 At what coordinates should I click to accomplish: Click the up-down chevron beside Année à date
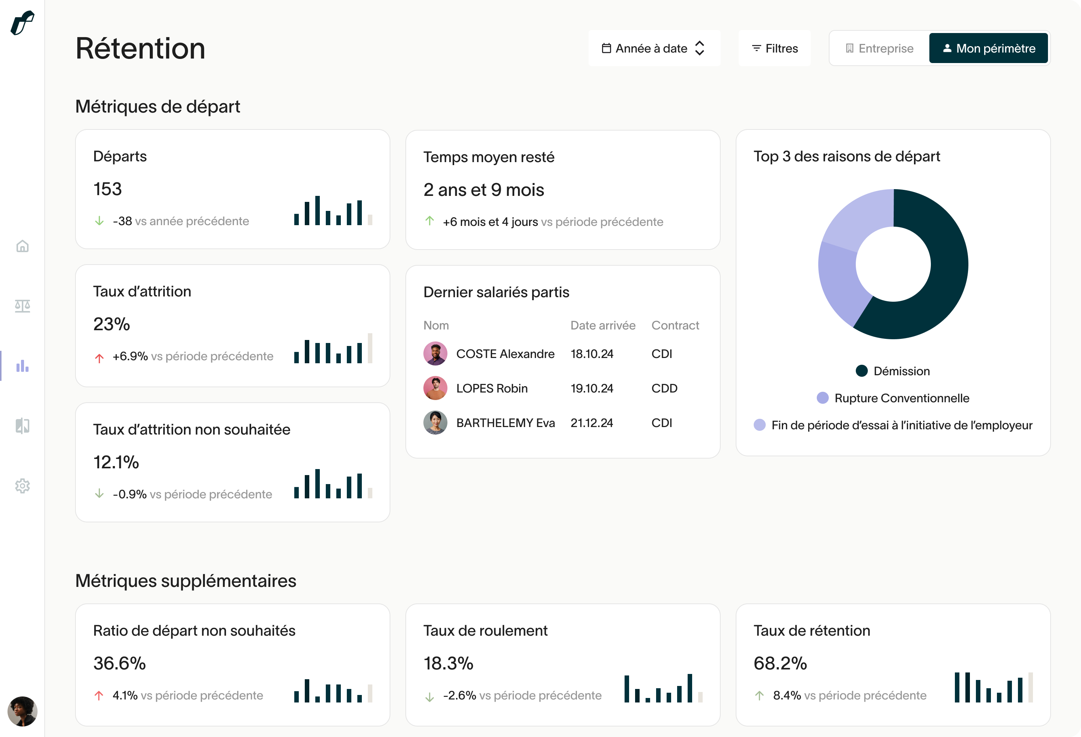click(699, 48)
